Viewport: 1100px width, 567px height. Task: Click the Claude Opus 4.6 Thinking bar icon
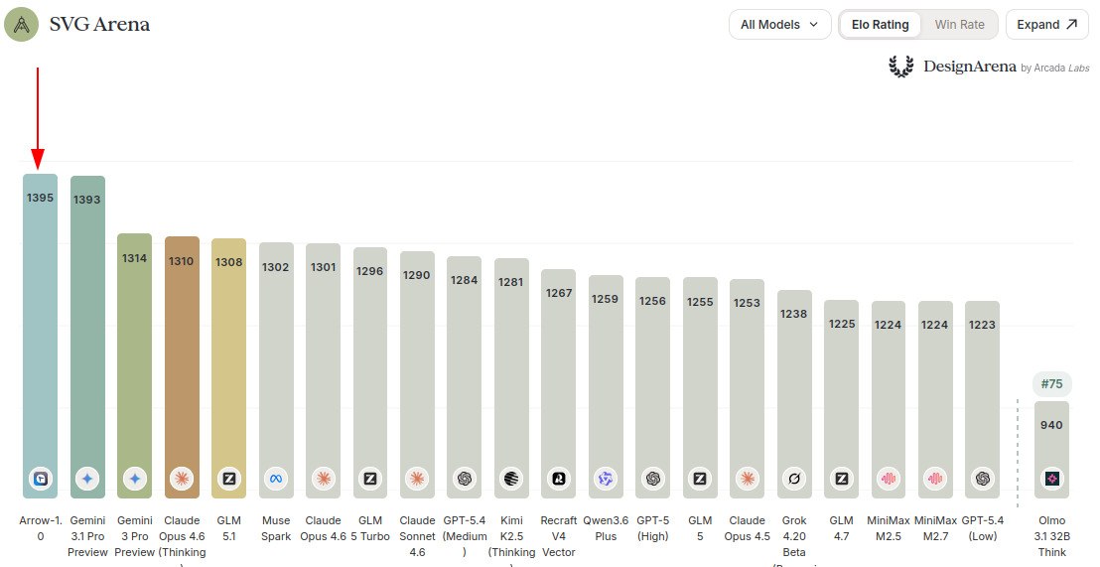click(x=182, y=479)
